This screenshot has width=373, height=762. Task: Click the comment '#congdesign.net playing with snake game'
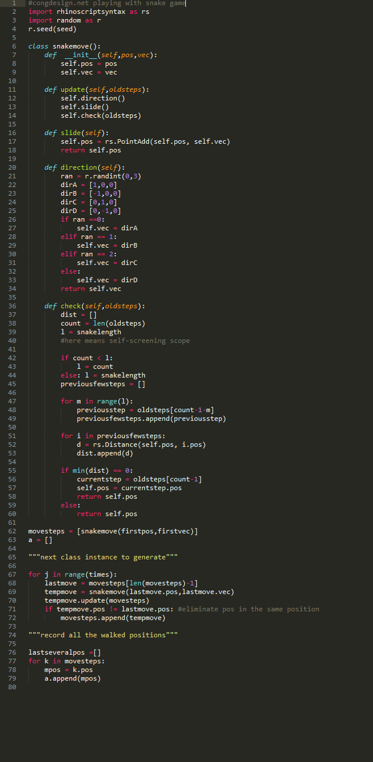107,3
